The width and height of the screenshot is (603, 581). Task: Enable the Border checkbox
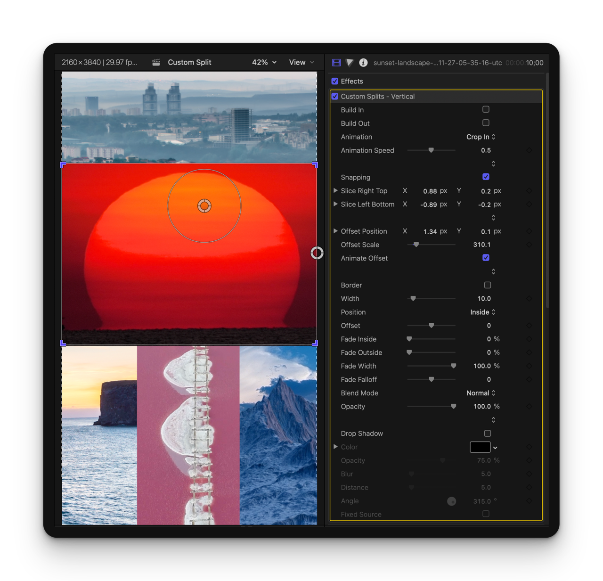[488, 285]
